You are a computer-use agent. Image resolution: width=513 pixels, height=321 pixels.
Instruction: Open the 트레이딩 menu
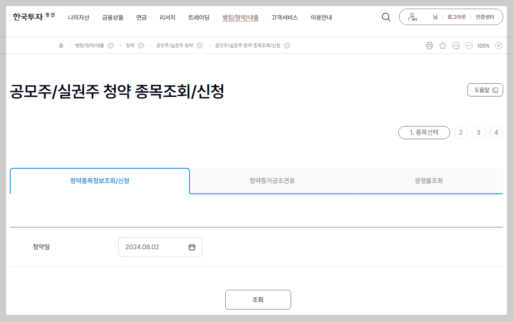coord(199,18)
